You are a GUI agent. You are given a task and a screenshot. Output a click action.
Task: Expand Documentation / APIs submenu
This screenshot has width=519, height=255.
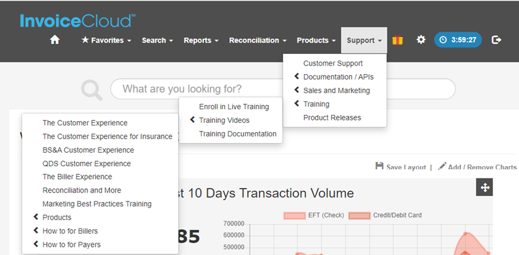[x=339, y=77]
